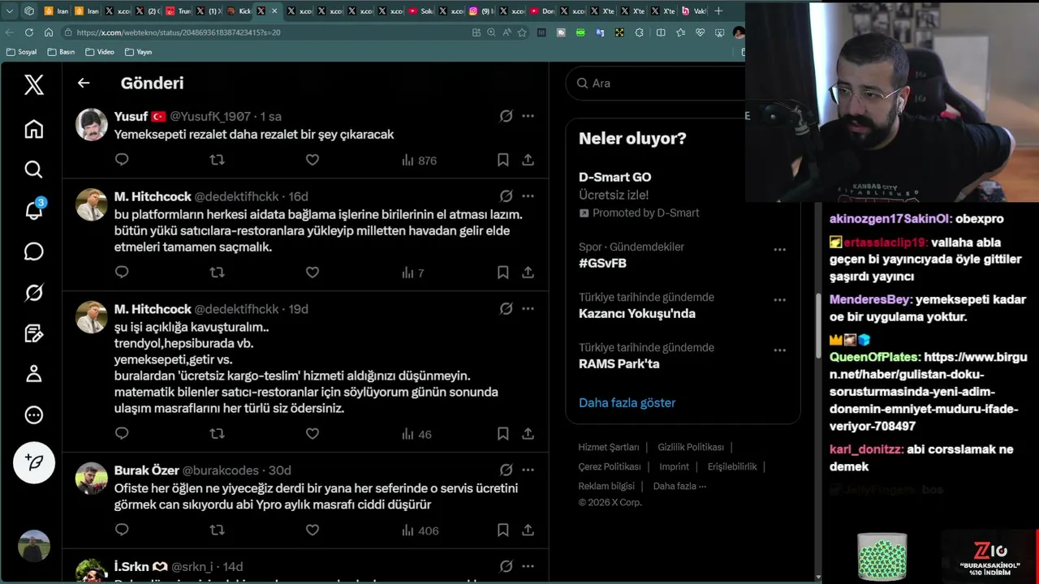Click the Ara search field
Screen dimensions: 1039x584
[x=655, y=83]
